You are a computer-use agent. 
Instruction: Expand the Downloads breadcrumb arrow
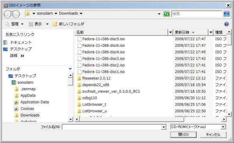81,14
